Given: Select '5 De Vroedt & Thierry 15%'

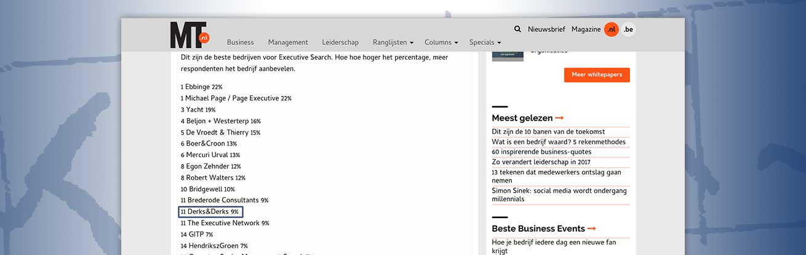Looking at the screenshot, I should click(220, 132).
